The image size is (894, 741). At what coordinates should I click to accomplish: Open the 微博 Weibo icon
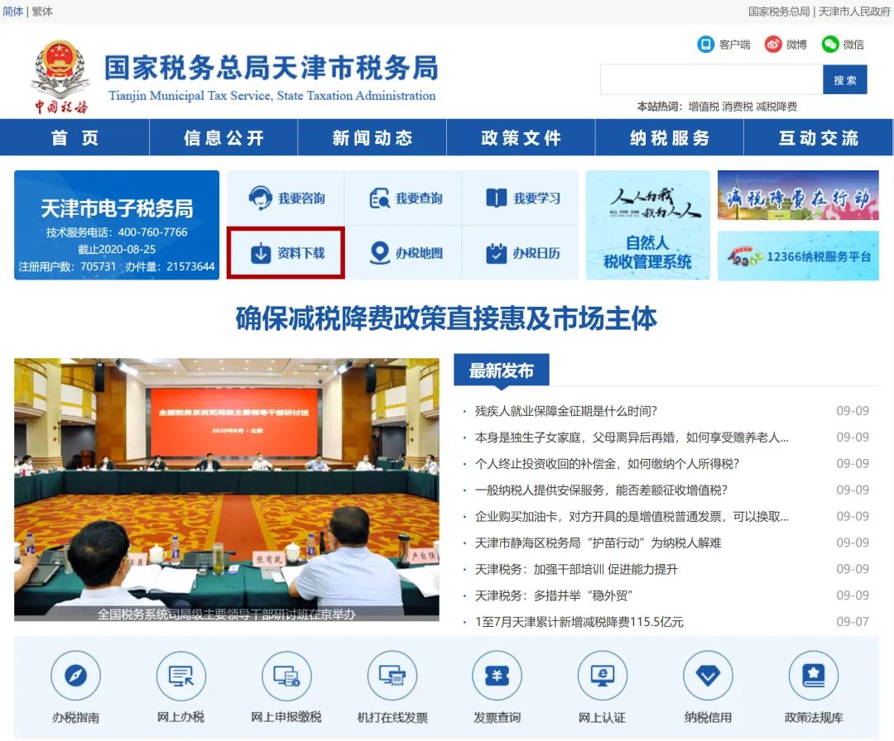click(773, 45)
